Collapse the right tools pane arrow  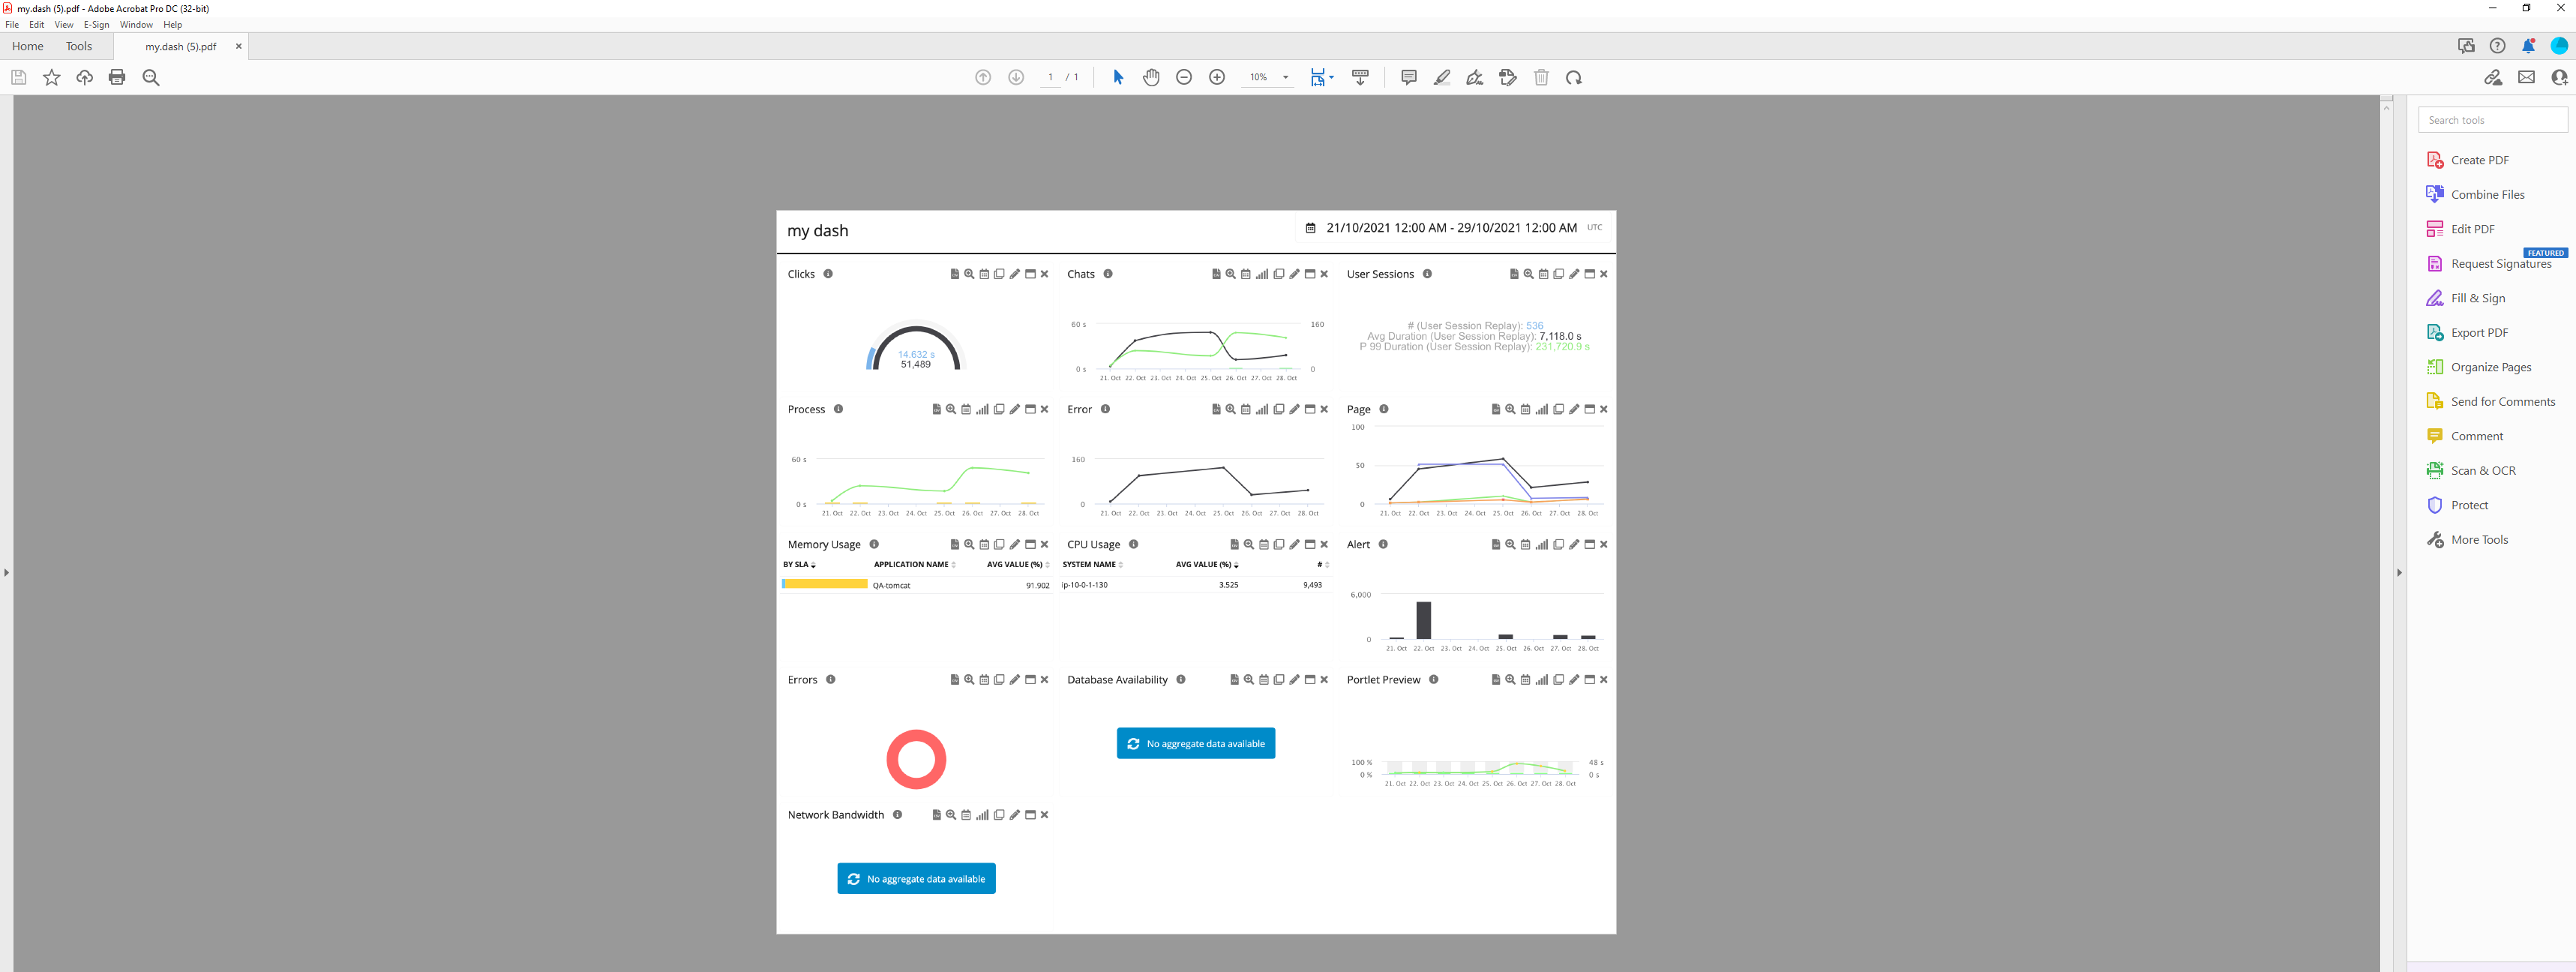click(2398, 572)
